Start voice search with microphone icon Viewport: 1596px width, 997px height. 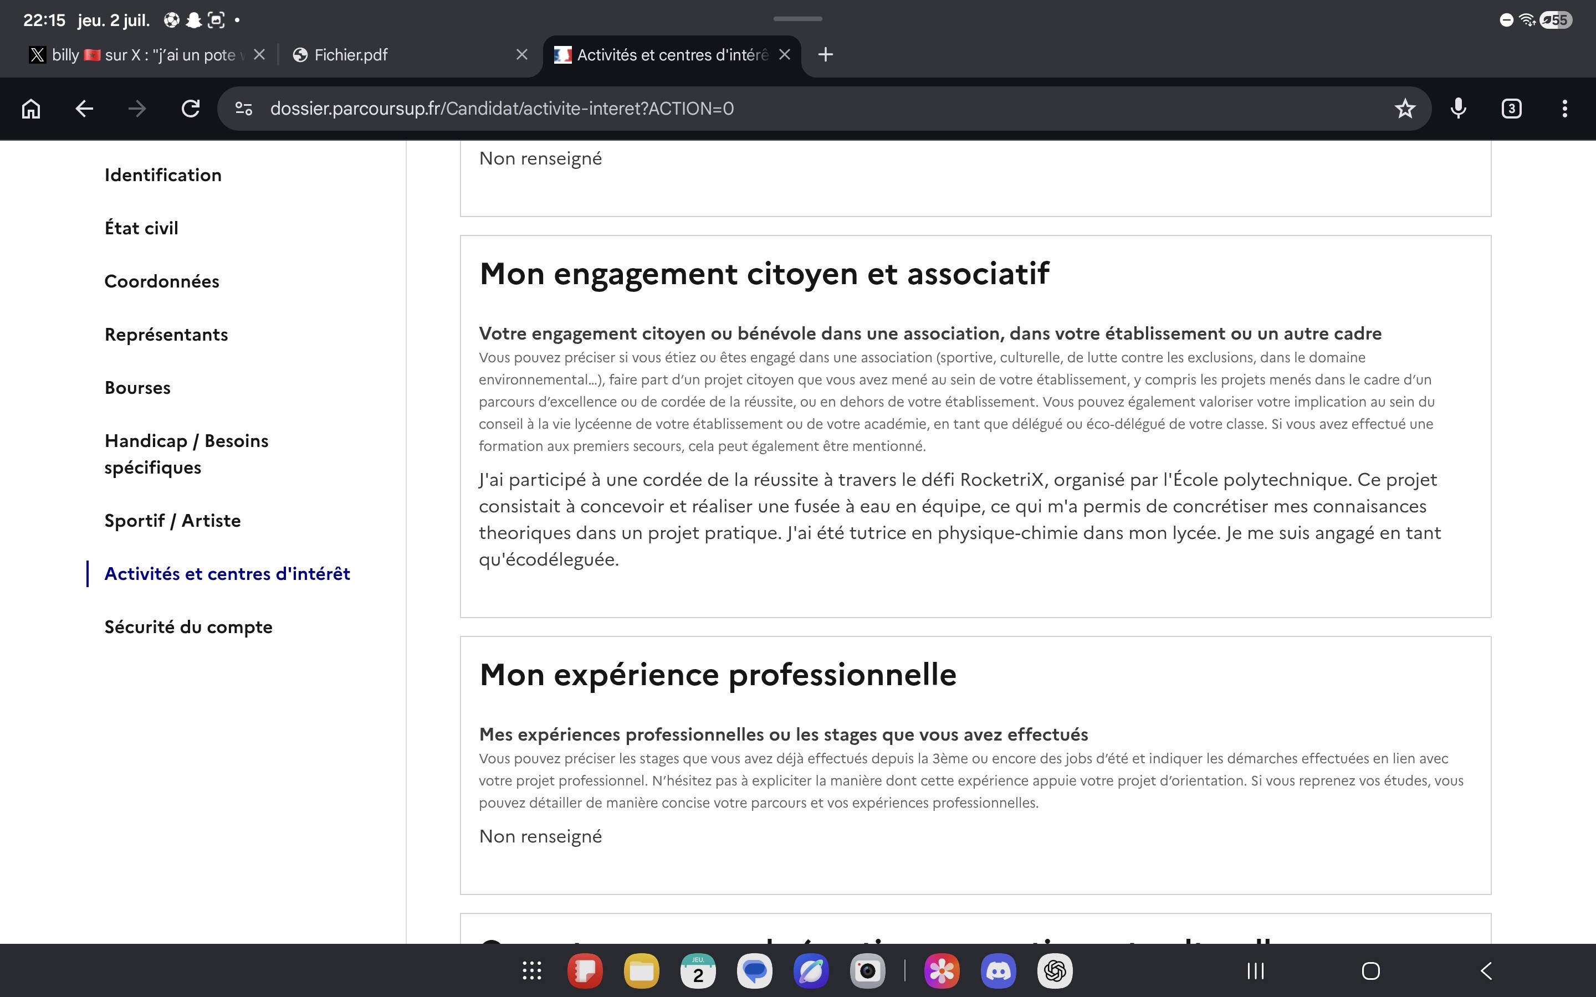(1458, 109)
